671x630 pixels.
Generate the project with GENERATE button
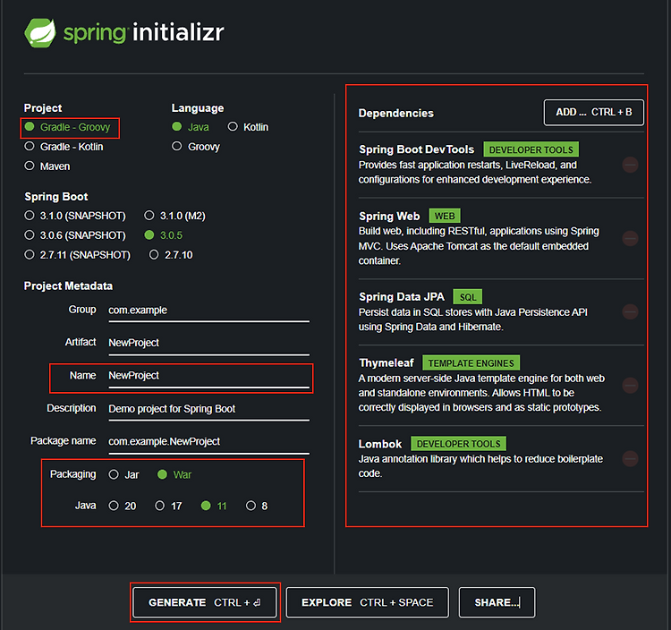205,602
